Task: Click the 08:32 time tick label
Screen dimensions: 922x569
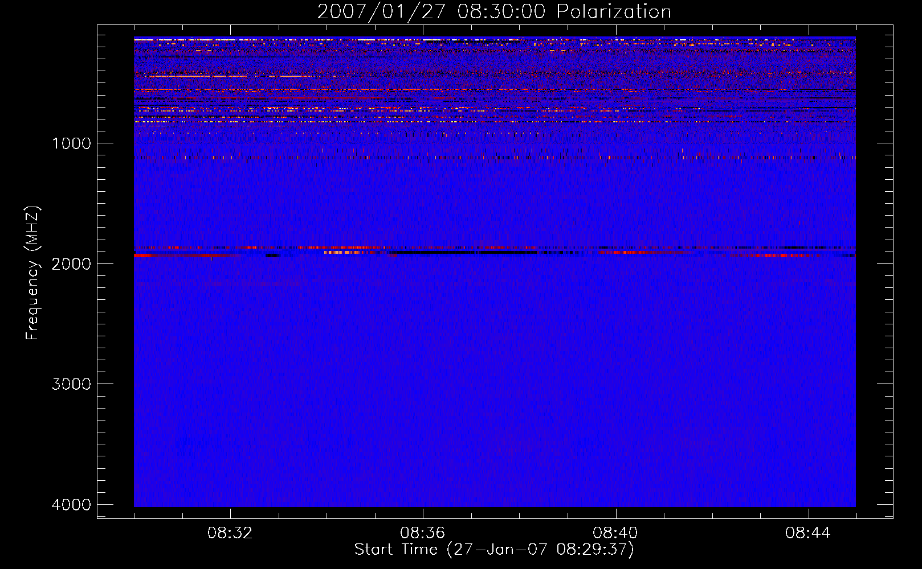Action: click(x=230, y=533)
